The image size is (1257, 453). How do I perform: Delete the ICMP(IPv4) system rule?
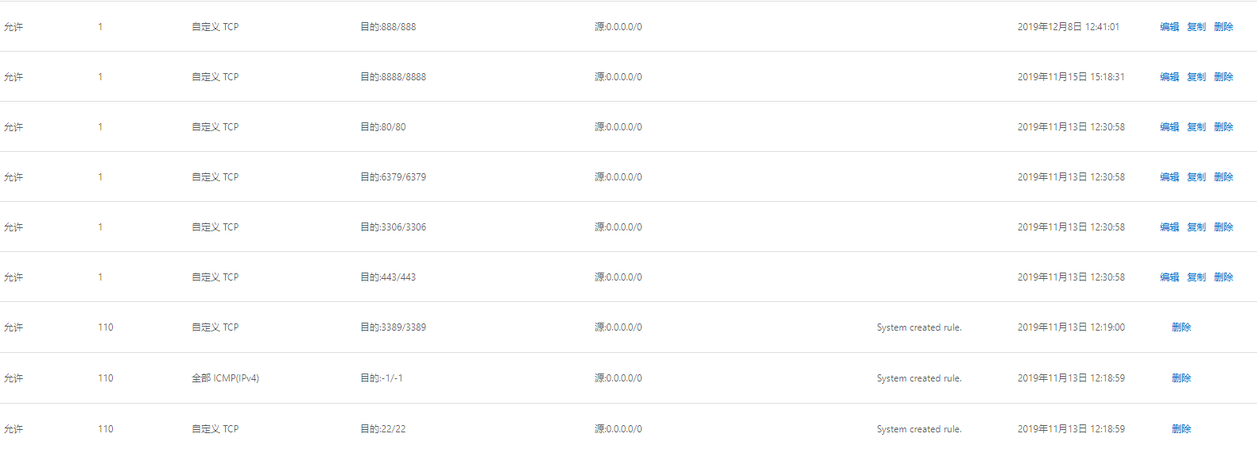pos(1181,378)
